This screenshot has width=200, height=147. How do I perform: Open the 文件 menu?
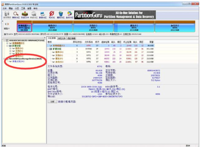coord(4,8)
